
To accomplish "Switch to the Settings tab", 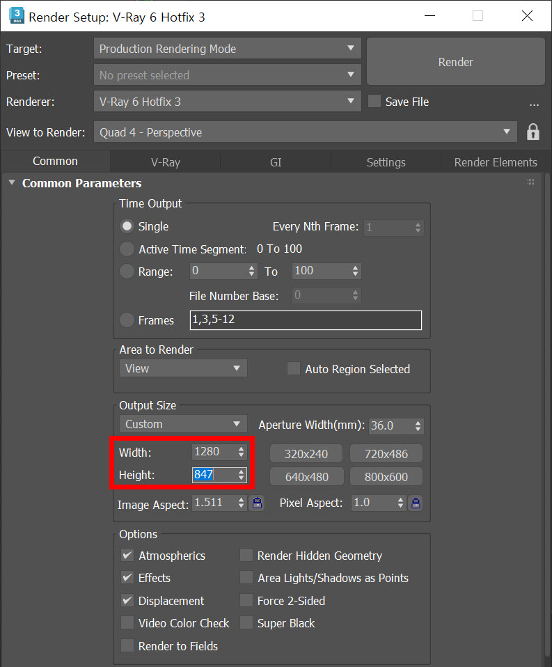I will pyautogui.click(x=386, y=162).
